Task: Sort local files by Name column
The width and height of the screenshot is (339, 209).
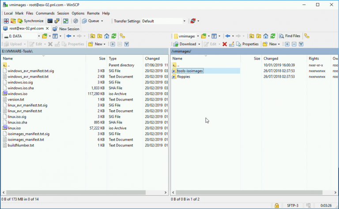Action: click(x=43, y=59)
